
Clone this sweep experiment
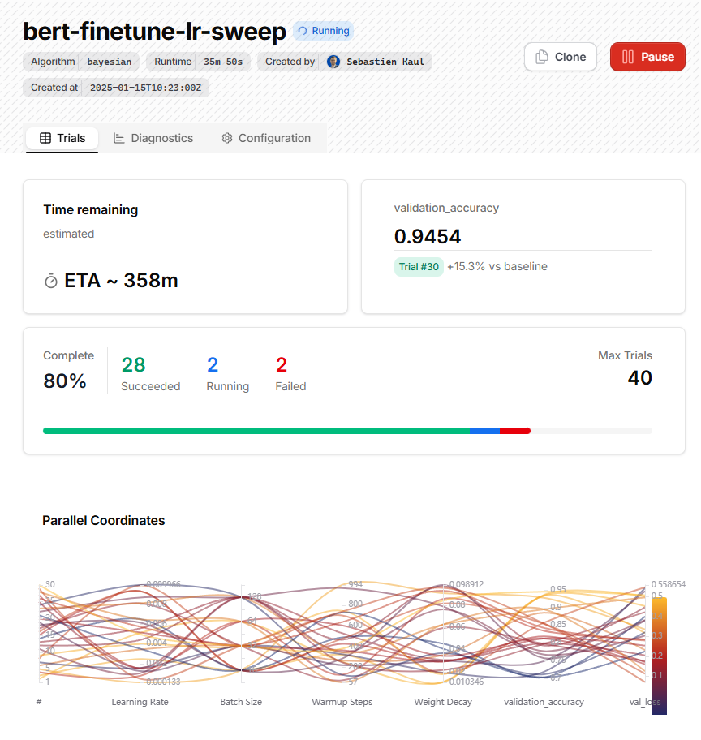(561, 57)
